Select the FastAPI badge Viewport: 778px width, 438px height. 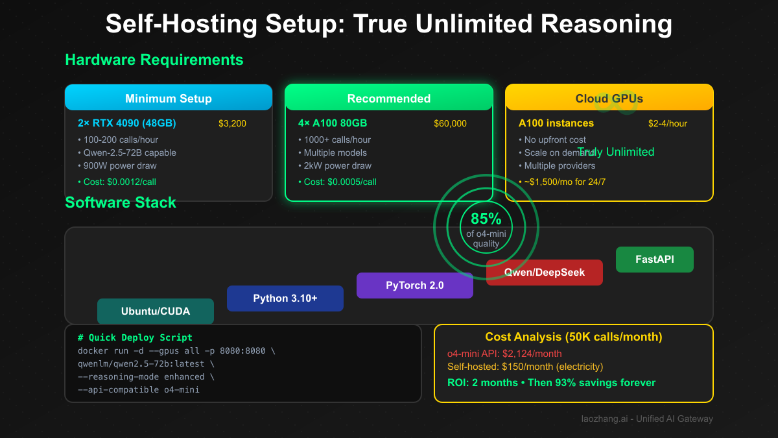pos(654,259)
